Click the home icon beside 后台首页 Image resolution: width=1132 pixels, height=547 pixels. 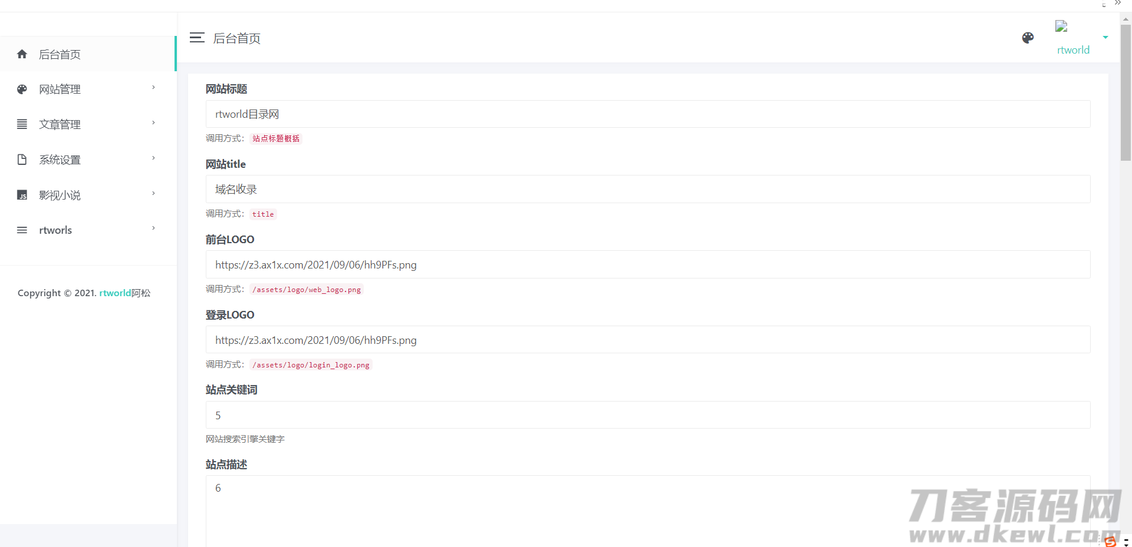(22, 54)
